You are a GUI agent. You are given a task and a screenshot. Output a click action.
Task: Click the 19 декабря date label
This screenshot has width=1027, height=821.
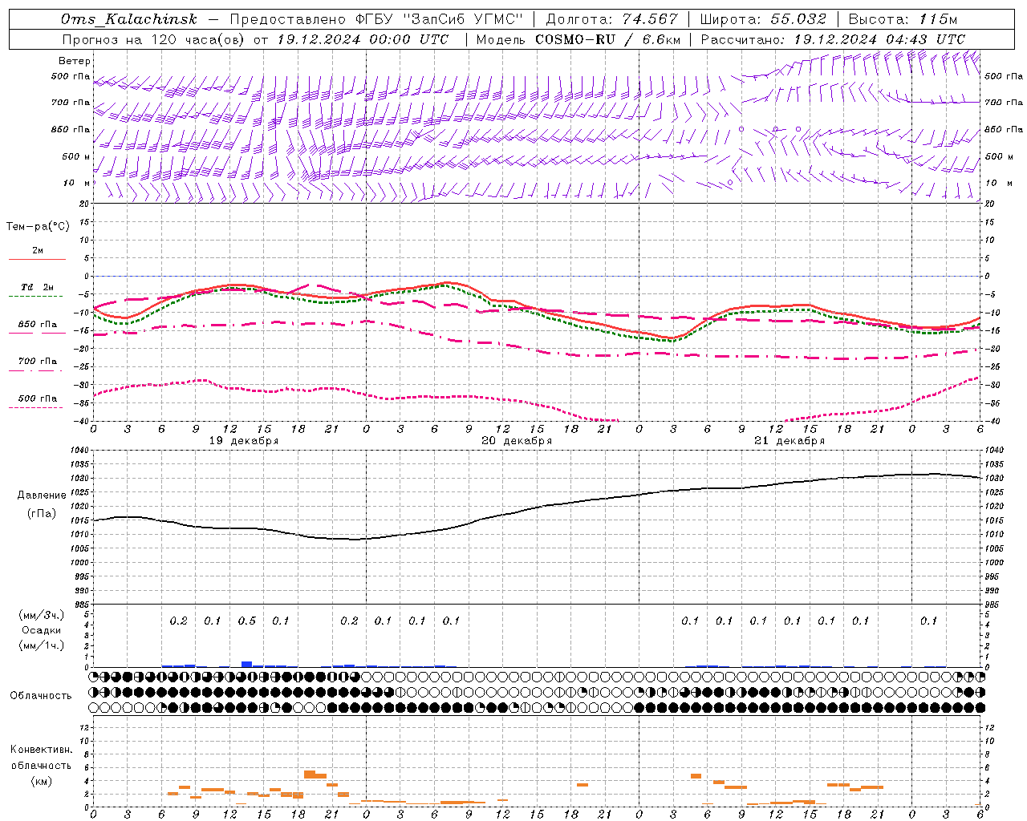[244, 441]
